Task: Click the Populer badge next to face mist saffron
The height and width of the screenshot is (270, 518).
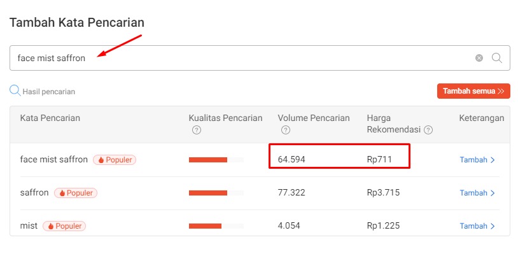Action: pyautogui.click(x=115, y=160)
